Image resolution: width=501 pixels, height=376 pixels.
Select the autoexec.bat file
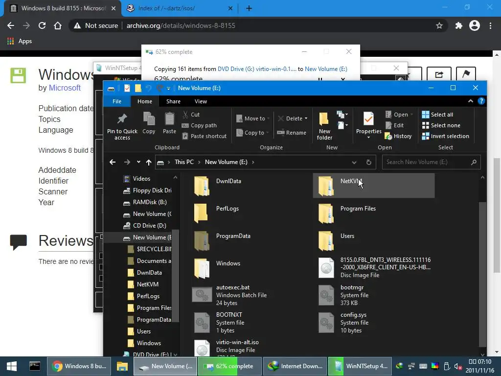click(249, 295)
